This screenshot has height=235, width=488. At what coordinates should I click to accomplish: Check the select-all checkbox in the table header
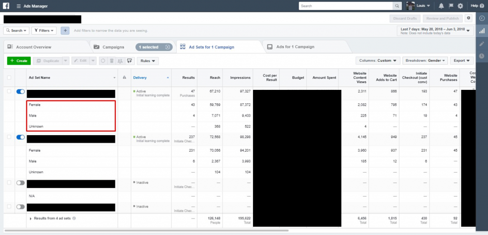coord(9,78)
